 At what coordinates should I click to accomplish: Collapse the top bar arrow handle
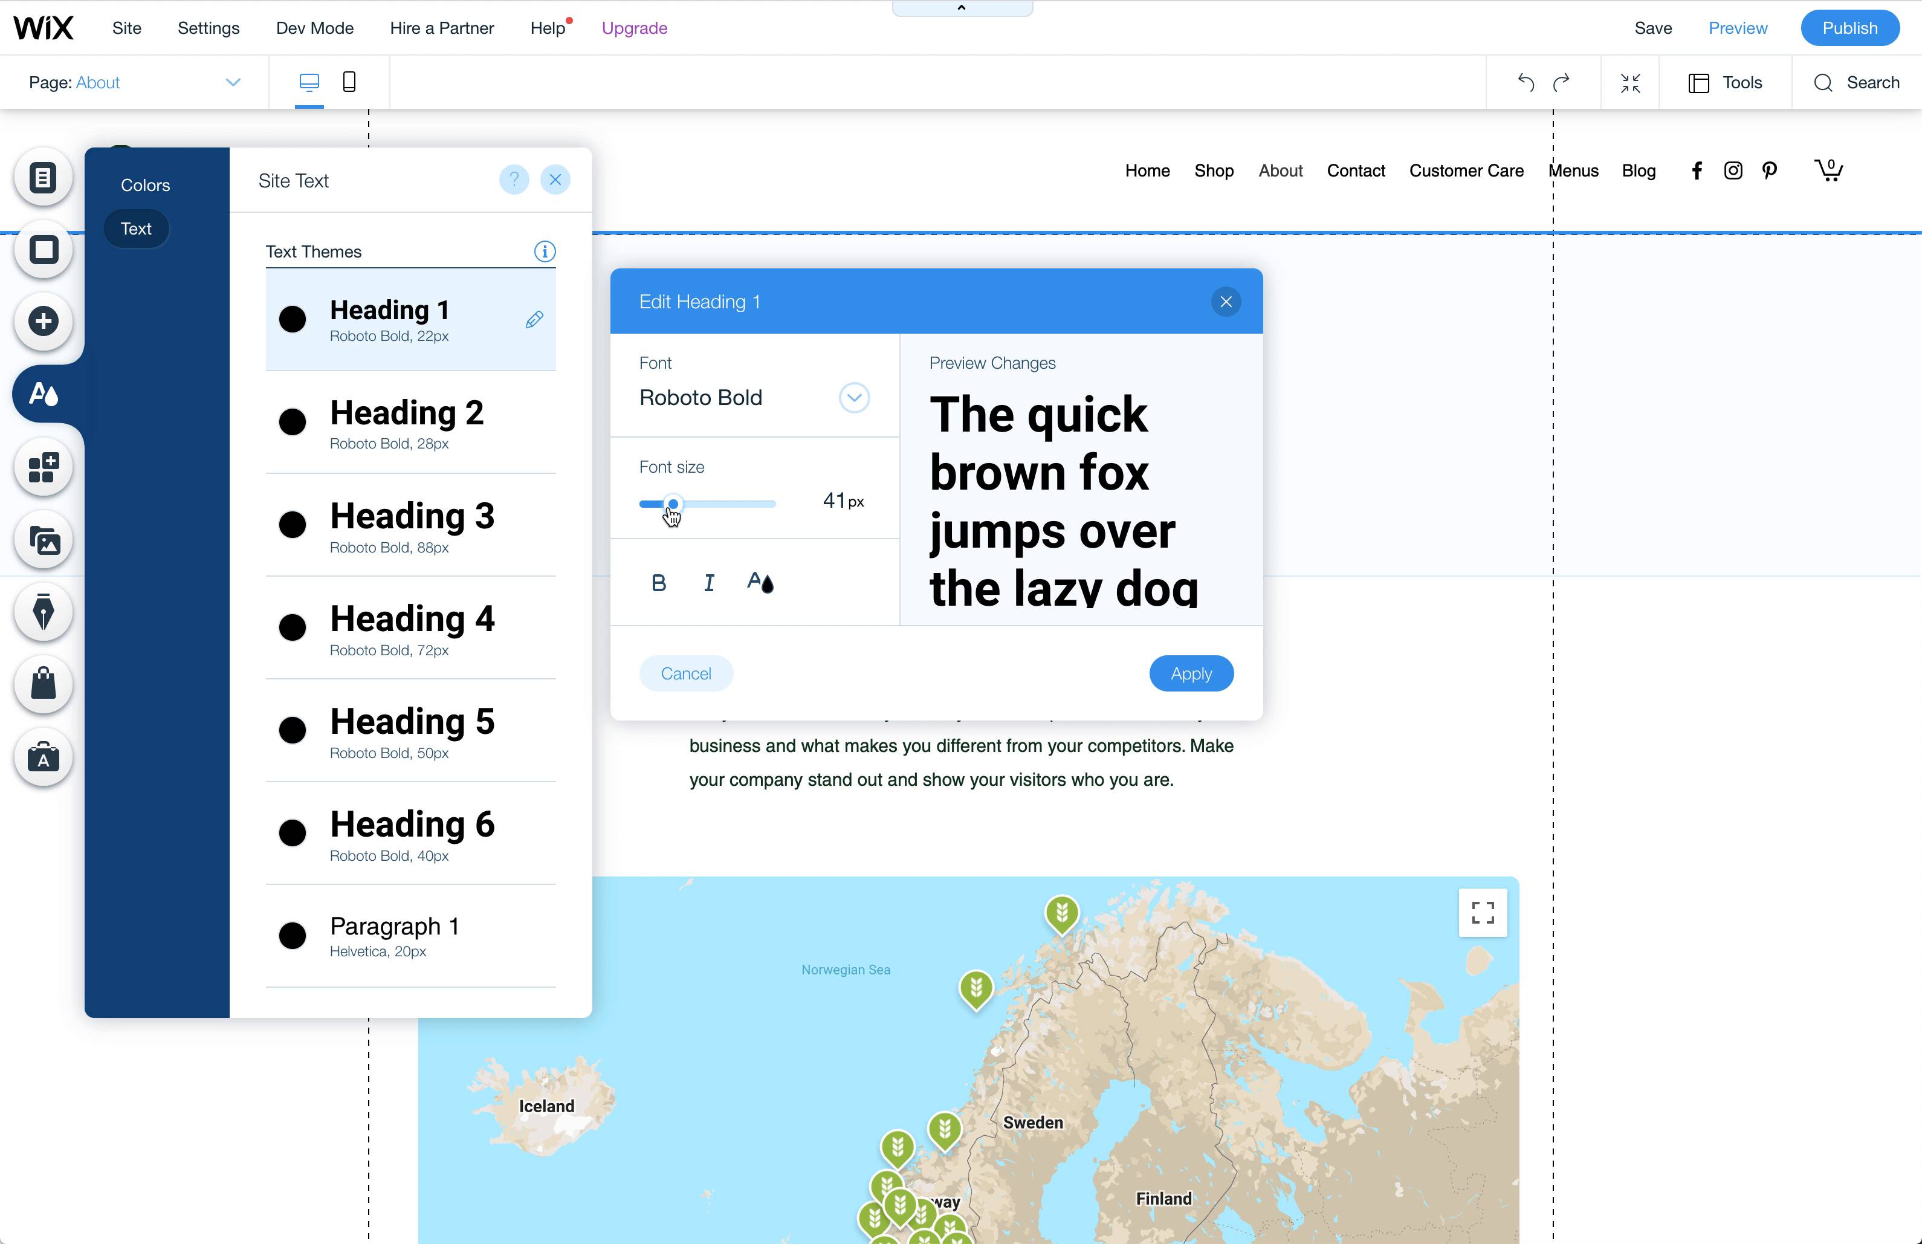(x=961, y=8)
